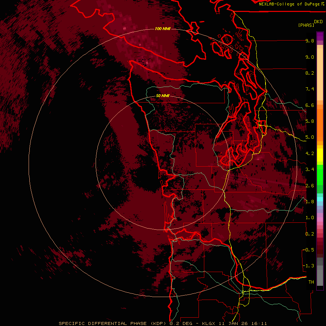Pick the cyan segment of the color bar
This screenshot has width=326, height=326.
320,199
